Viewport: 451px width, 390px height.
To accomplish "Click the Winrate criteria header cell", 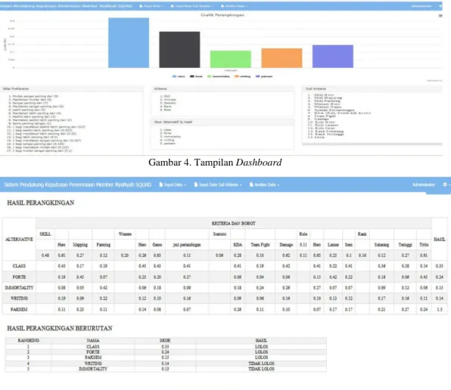I will (x=125, y=234).
